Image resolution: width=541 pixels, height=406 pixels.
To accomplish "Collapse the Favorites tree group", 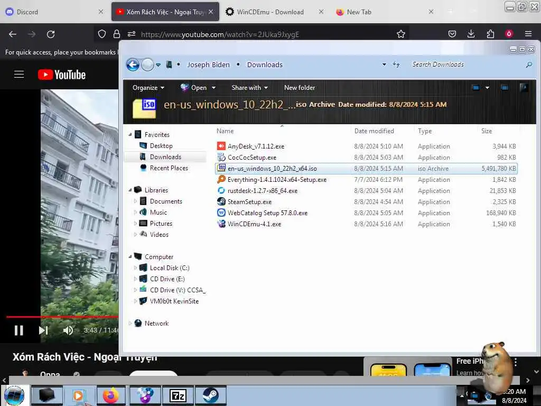I will (130, 134).
